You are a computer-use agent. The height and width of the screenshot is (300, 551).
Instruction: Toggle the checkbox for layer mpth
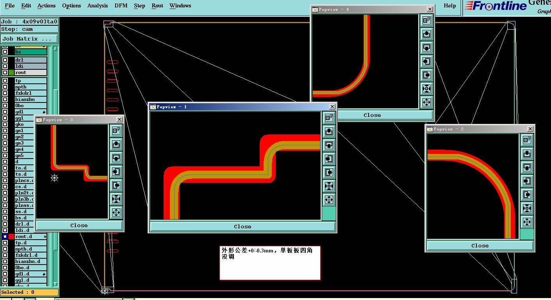(x=5, y=87)
